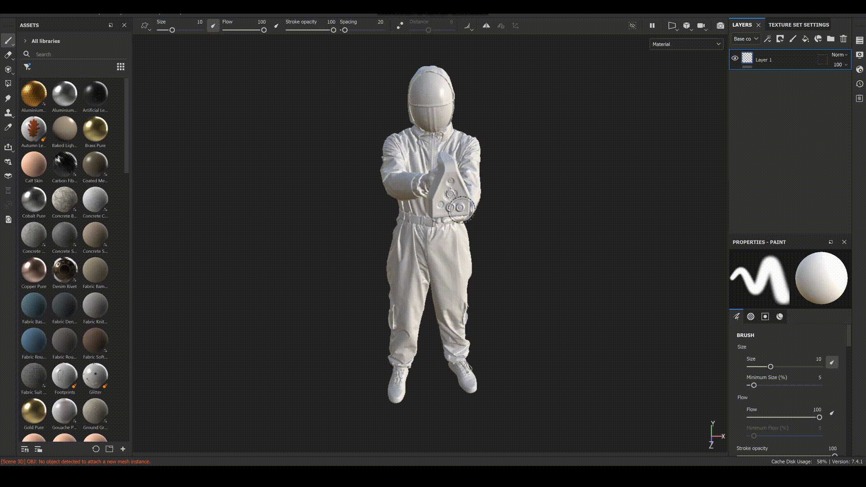Delete layer with the trash icon
Viewport: 866px width, 487px height.
point(843,39)
